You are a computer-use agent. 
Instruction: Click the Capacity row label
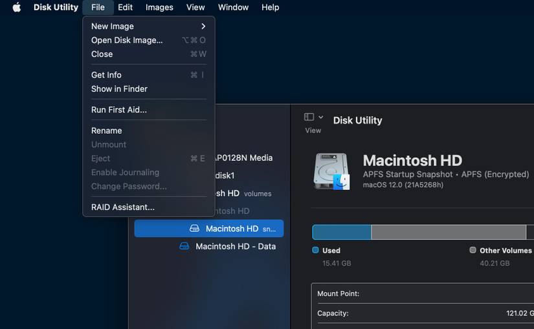click(x=333, y=313)
